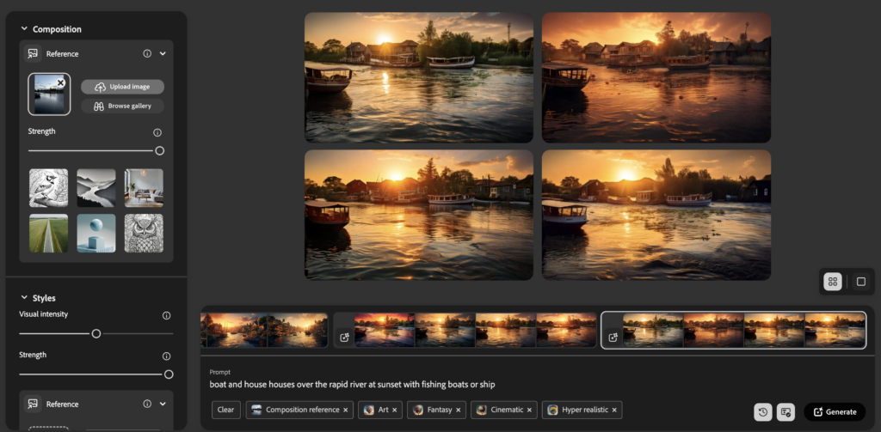Screen dimensions: 881x432
Task: Open info for Composition Reference
Action: point(147,54)
